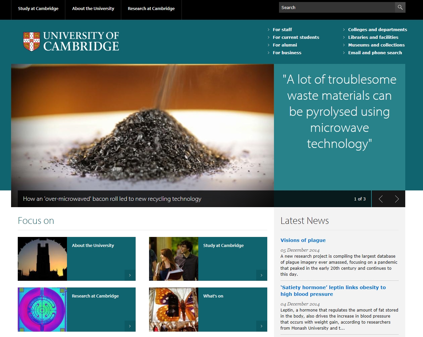Open the For staff link
This screenshot has width=423, height=337.
click(282, 29)
